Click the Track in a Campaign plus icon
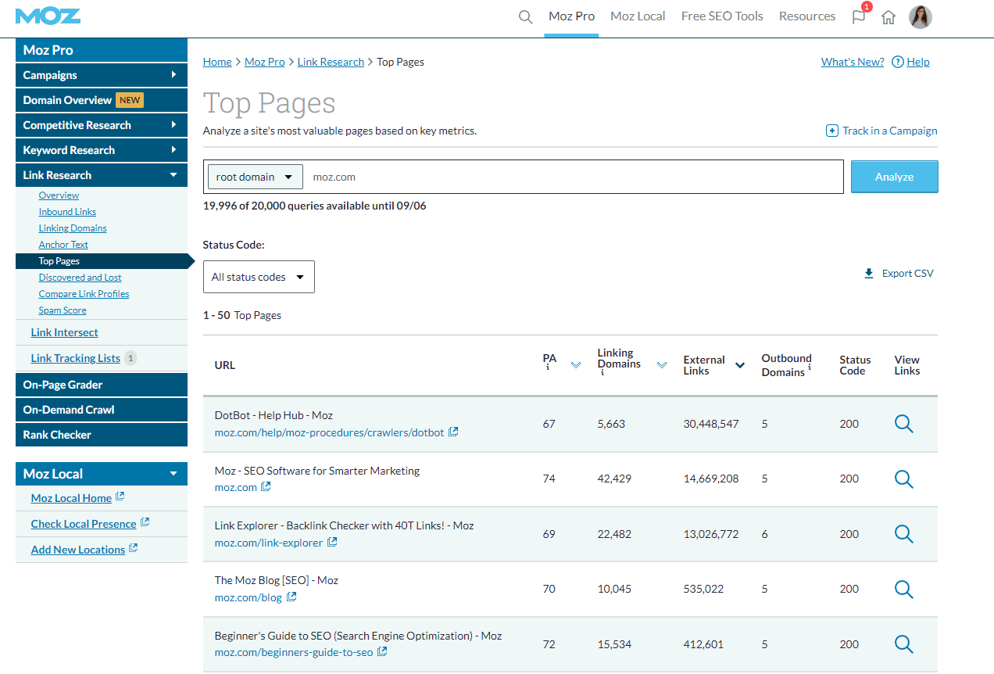This screenshot has height=674, width=994. 832,131
